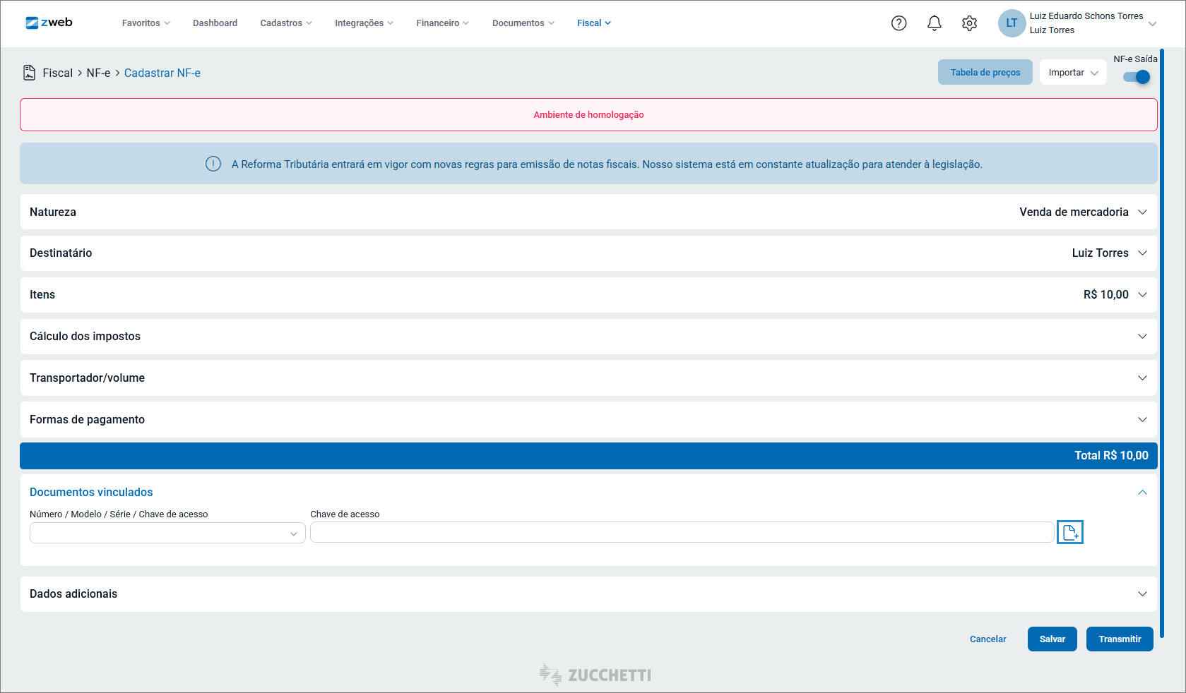Open the Financeiro menu
Image resolution: width=1186 pixels, height=693 pixels.
[442, 23]
